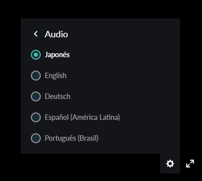Switch audio to Deutsch radio button
Screen dimensions: 202x181
pos(36,96)
